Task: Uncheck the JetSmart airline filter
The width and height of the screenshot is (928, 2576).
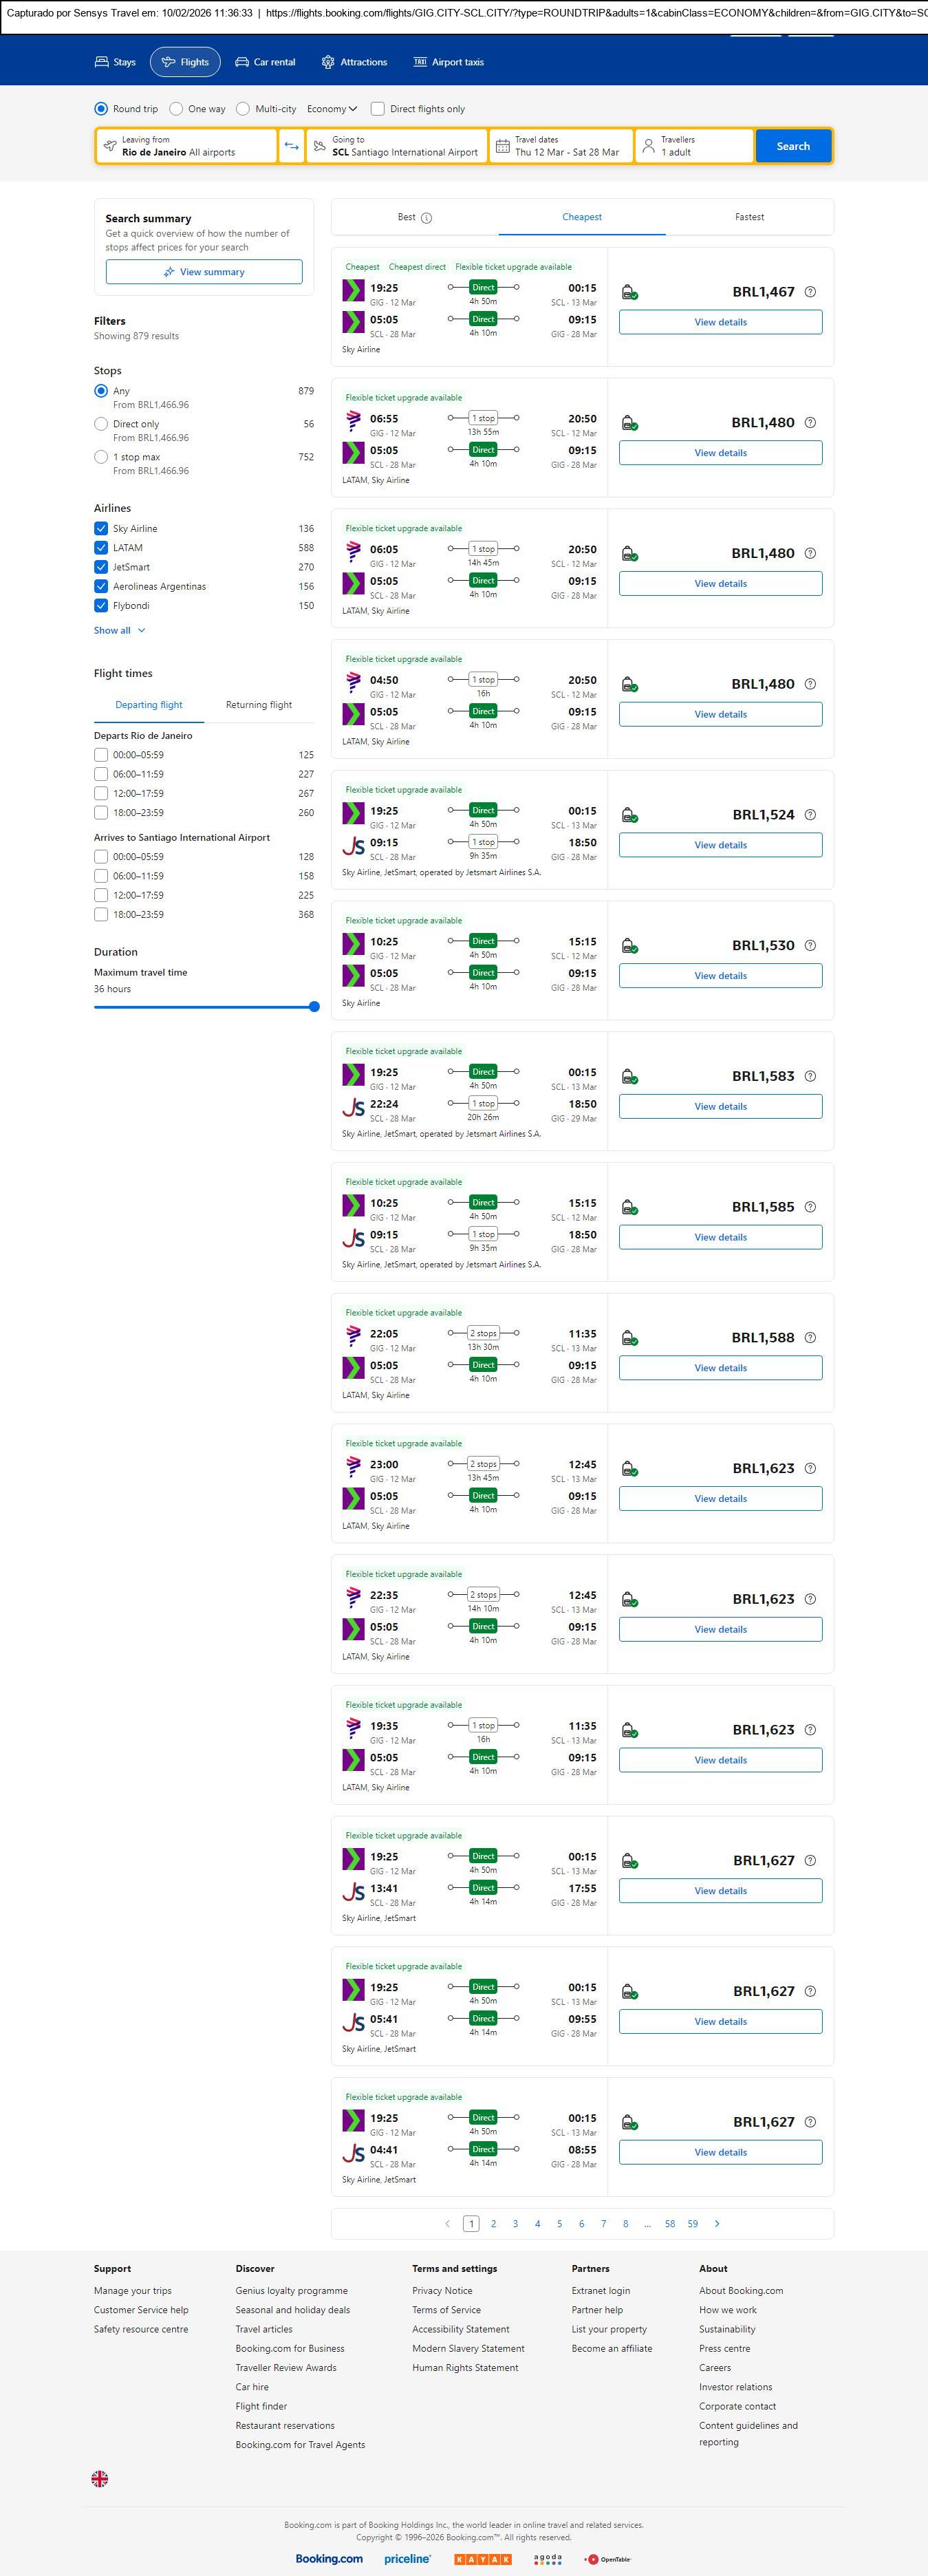Action: 101,567
